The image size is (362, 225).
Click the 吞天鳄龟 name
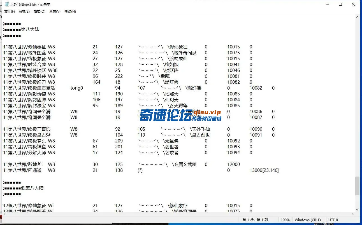tap(178, 106)
